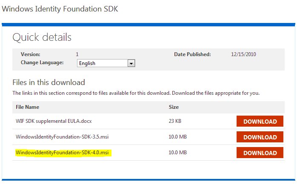The width and height of the screenshot is (297, 187).
Task: Select the WIF SDK supplemental EULA.docx filename
Action: tap(54, 122)
